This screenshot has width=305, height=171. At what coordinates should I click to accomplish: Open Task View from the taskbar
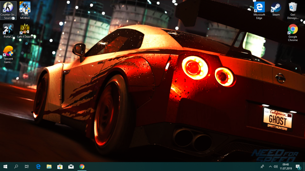(x=27, y=166)
